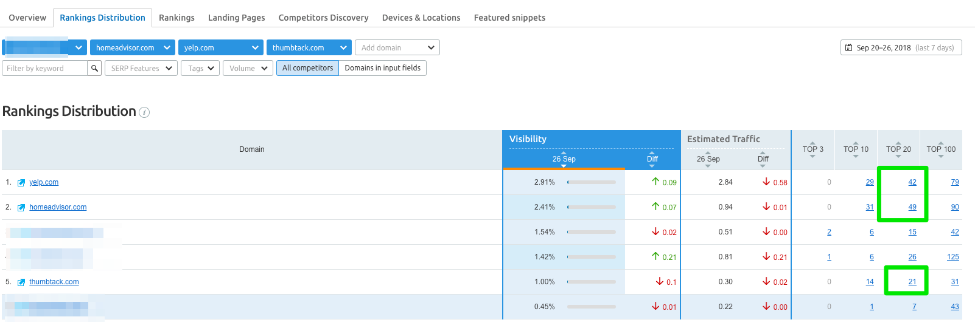Screen dimensions: 975x331
Task: Click the search magnifier icon in keyword filter
Action: (x=94, y=68)
